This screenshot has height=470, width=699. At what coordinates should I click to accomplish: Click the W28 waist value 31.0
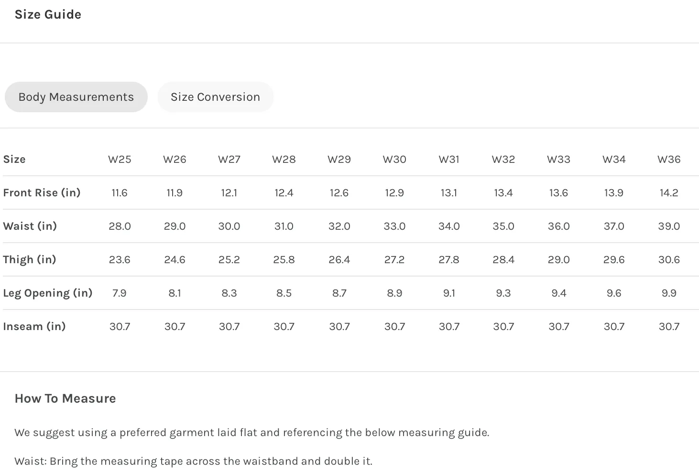284,226
